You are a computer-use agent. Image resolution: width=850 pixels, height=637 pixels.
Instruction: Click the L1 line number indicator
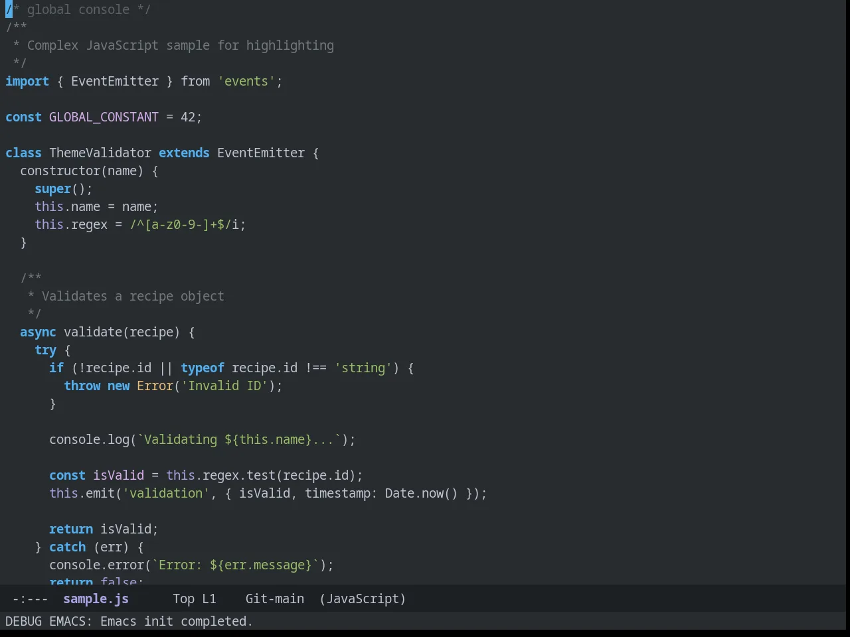point(209,599)
